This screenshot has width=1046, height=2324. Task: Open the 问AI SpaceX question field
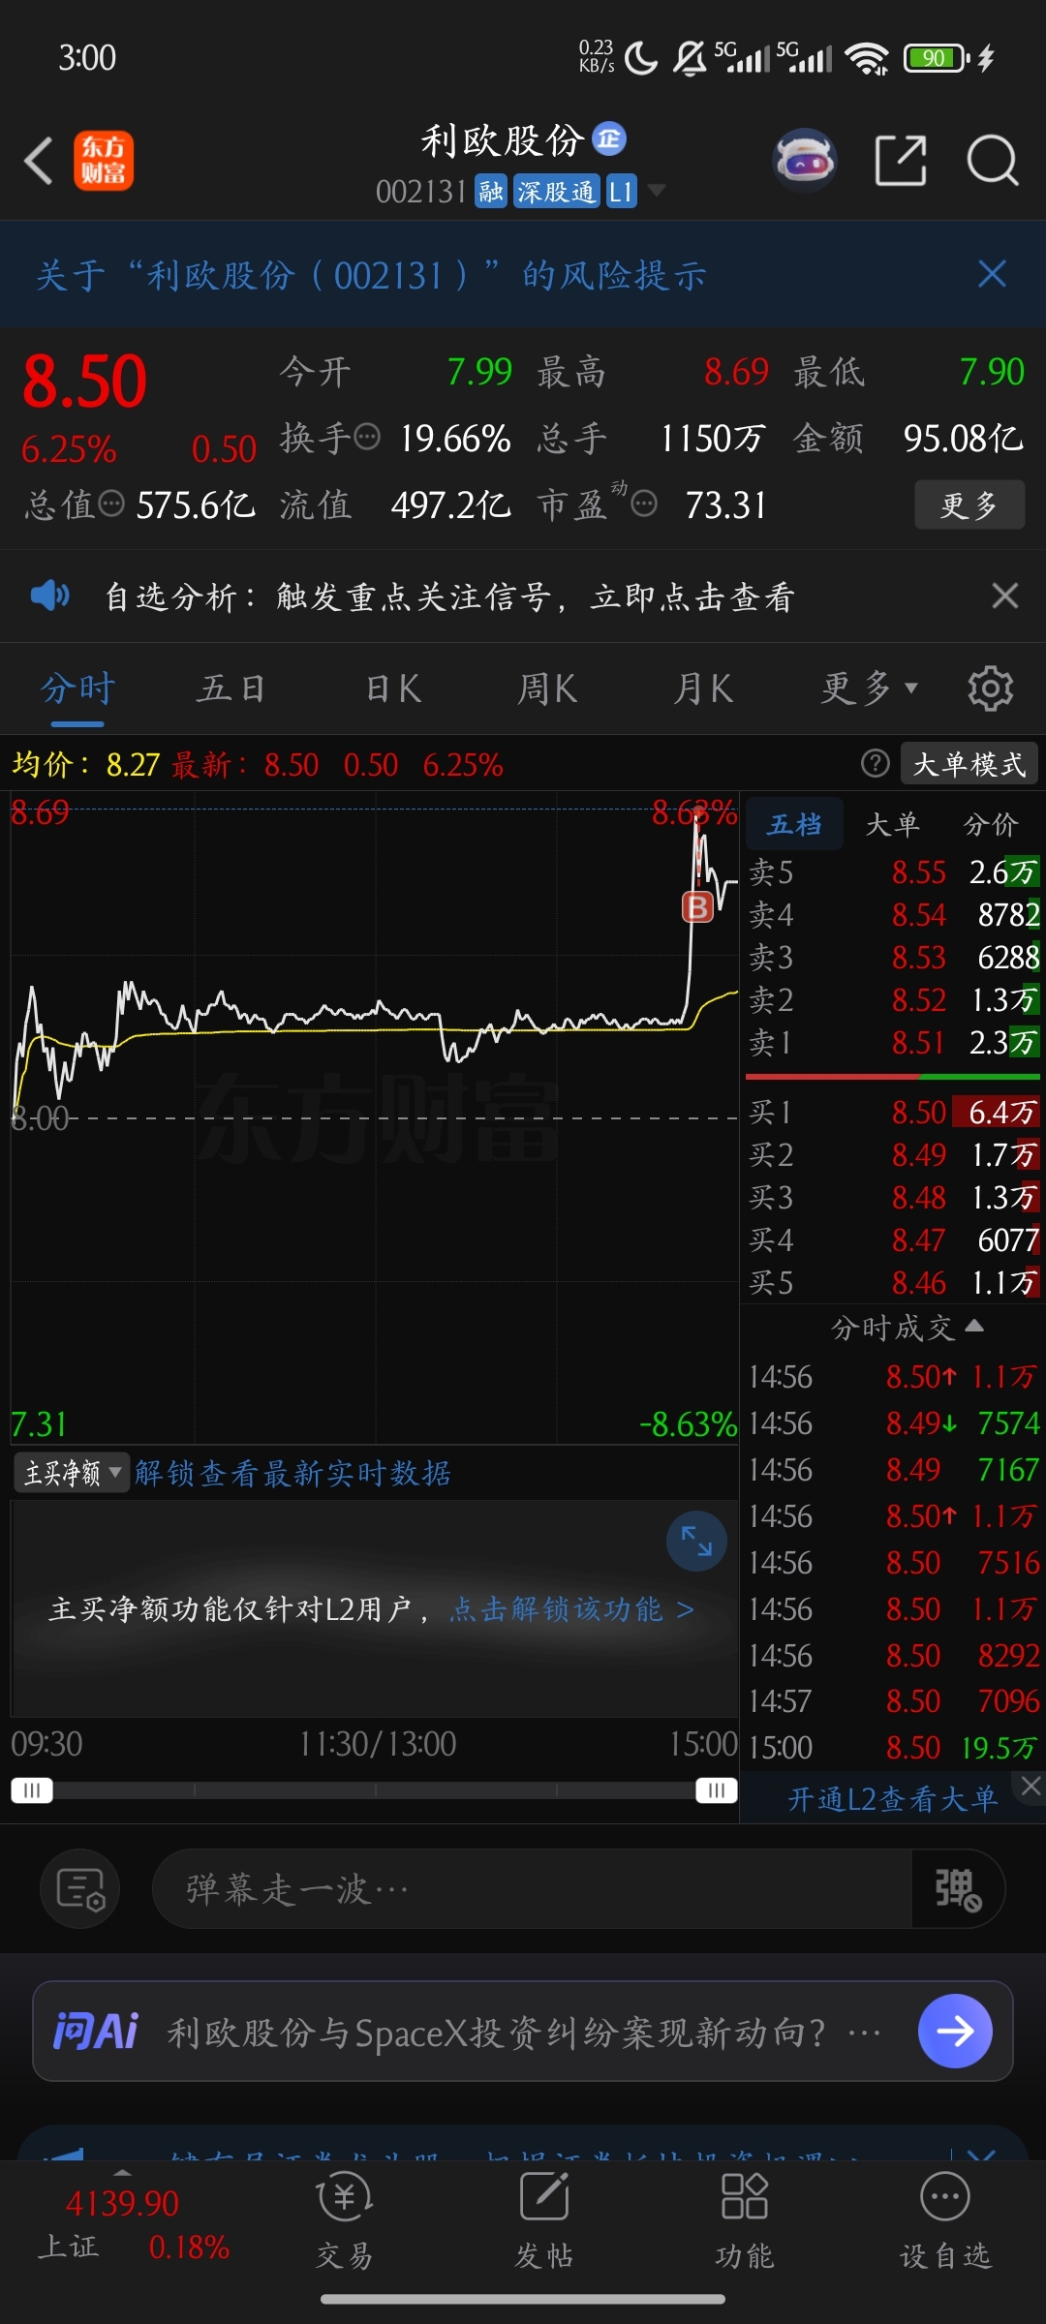[523, 2031]
